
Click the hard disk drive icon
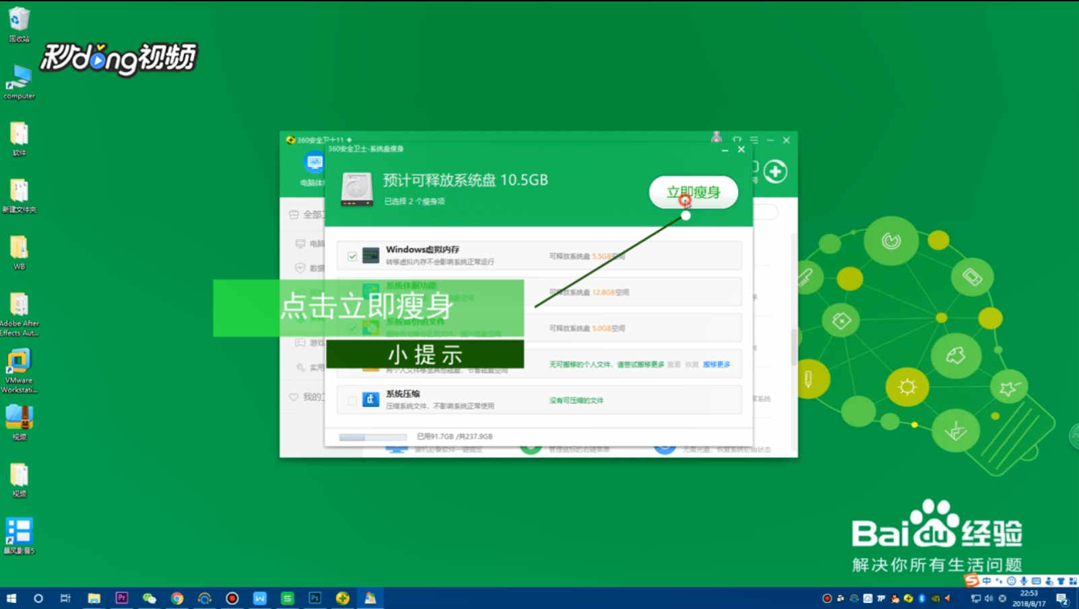click(x=357, y=189)
